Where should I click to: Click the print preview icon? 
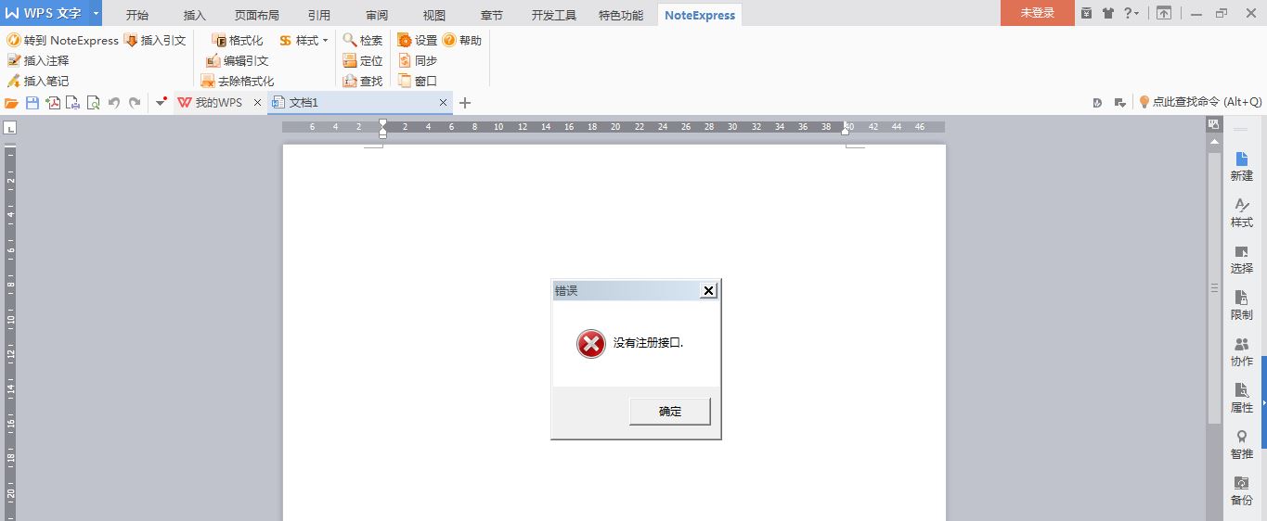pyautogui.click(x=94, y=103)
